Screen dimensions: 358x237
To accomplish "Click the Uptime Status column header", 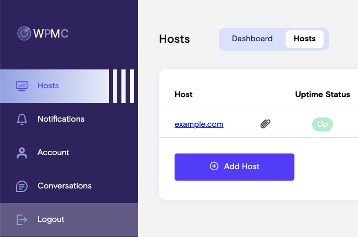I will (323, 94).
